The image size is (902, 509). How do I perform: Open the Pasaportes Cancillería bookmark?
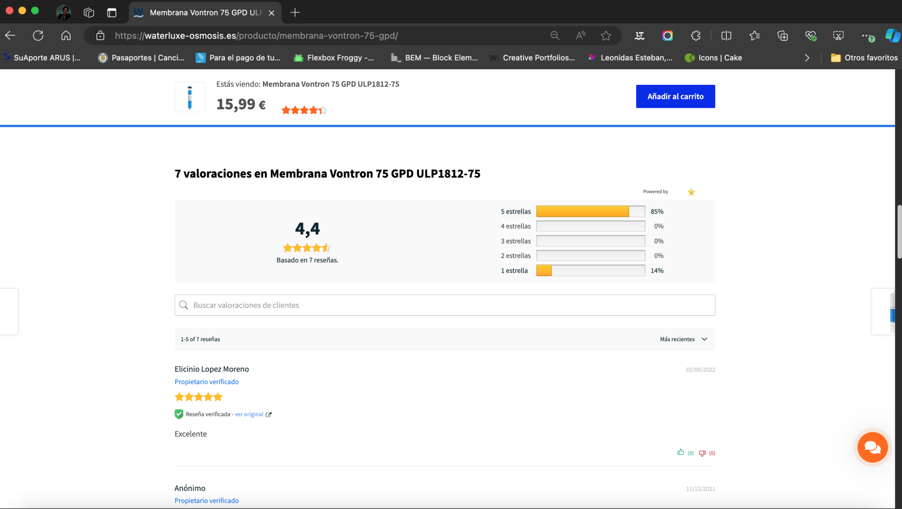click(141, 57)
